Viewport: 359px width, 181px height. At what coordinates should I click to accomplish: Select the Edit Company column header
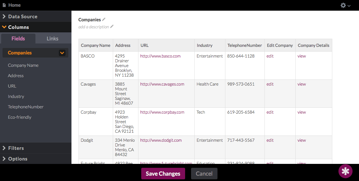tap(280, 45)
